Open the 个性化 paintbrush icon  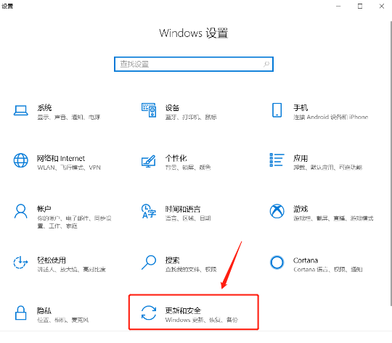tap(149, 161)
